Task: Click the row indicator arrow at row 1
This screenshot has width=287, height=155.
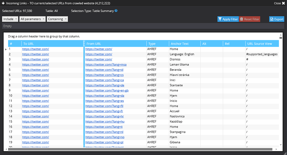Action: tap(6, 49)
